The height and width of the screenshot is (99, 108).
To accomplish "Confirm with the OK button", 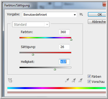I will 97,14.
